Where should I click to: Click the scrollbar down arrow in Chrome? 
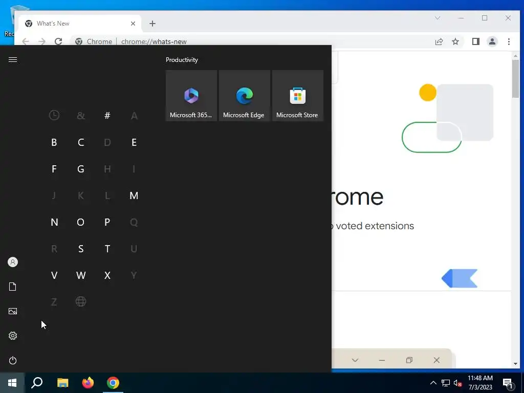pos(515,364)
